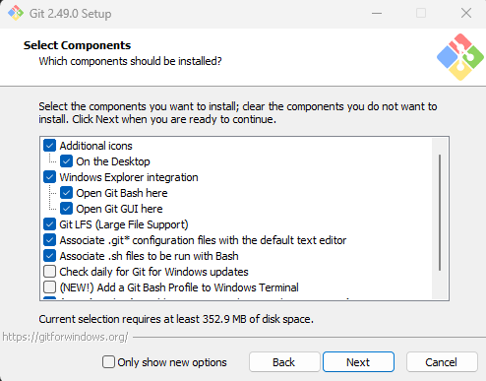The image size is (486, 381).
Task: Uncheck Open Git Bash here
Action: coord(66,193)
